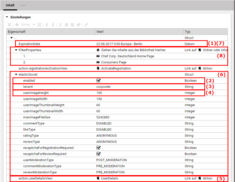The image size is (235, 182).
Task: Open the ActivateRegistration action link
Action: pos(116,68)
